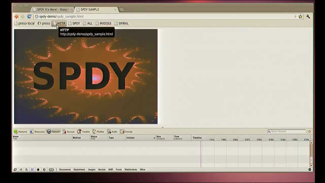Filter network by Stylesheets
The image size is (325, 183).
click(x=79, y=170)
